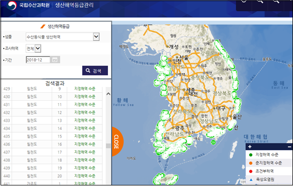
Task: Click the results scrollbar thumb
Action: click(109, 146)
